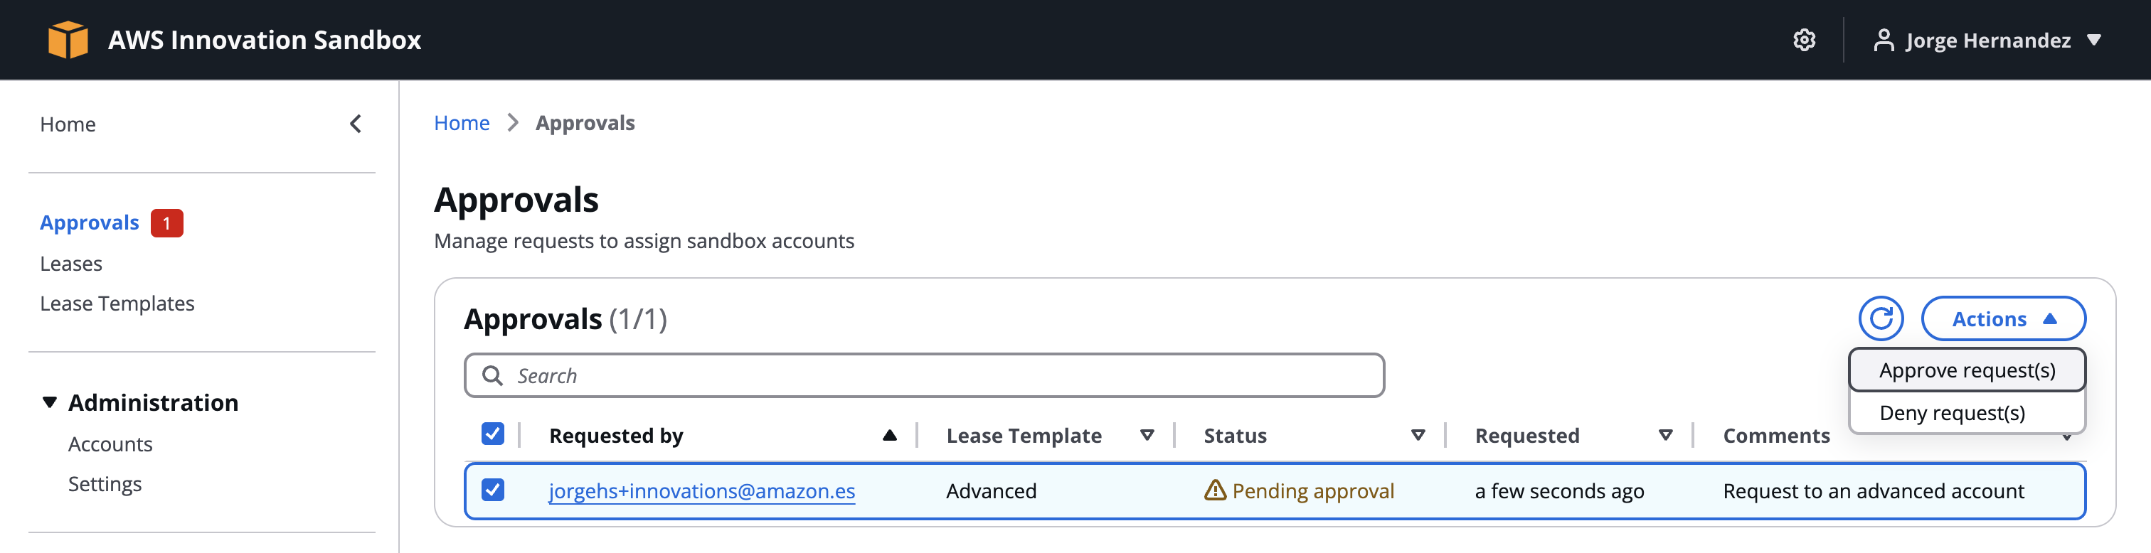The image size is (2151, 553).
Task: Open the jorgehs+innovations@amazon.es requester link
Action: click(701, 490)
